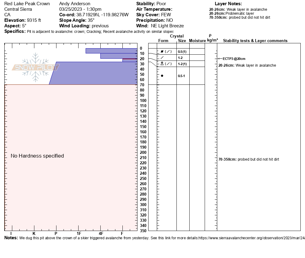305x258 pixels.
Task: Click the red weak layer line
Action: point(129,59)
